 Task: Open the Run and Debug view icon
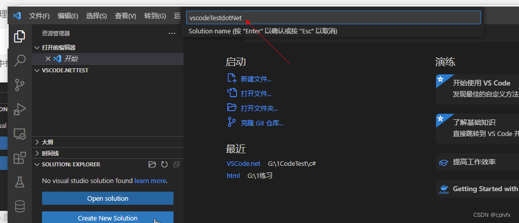pos(20,109)
